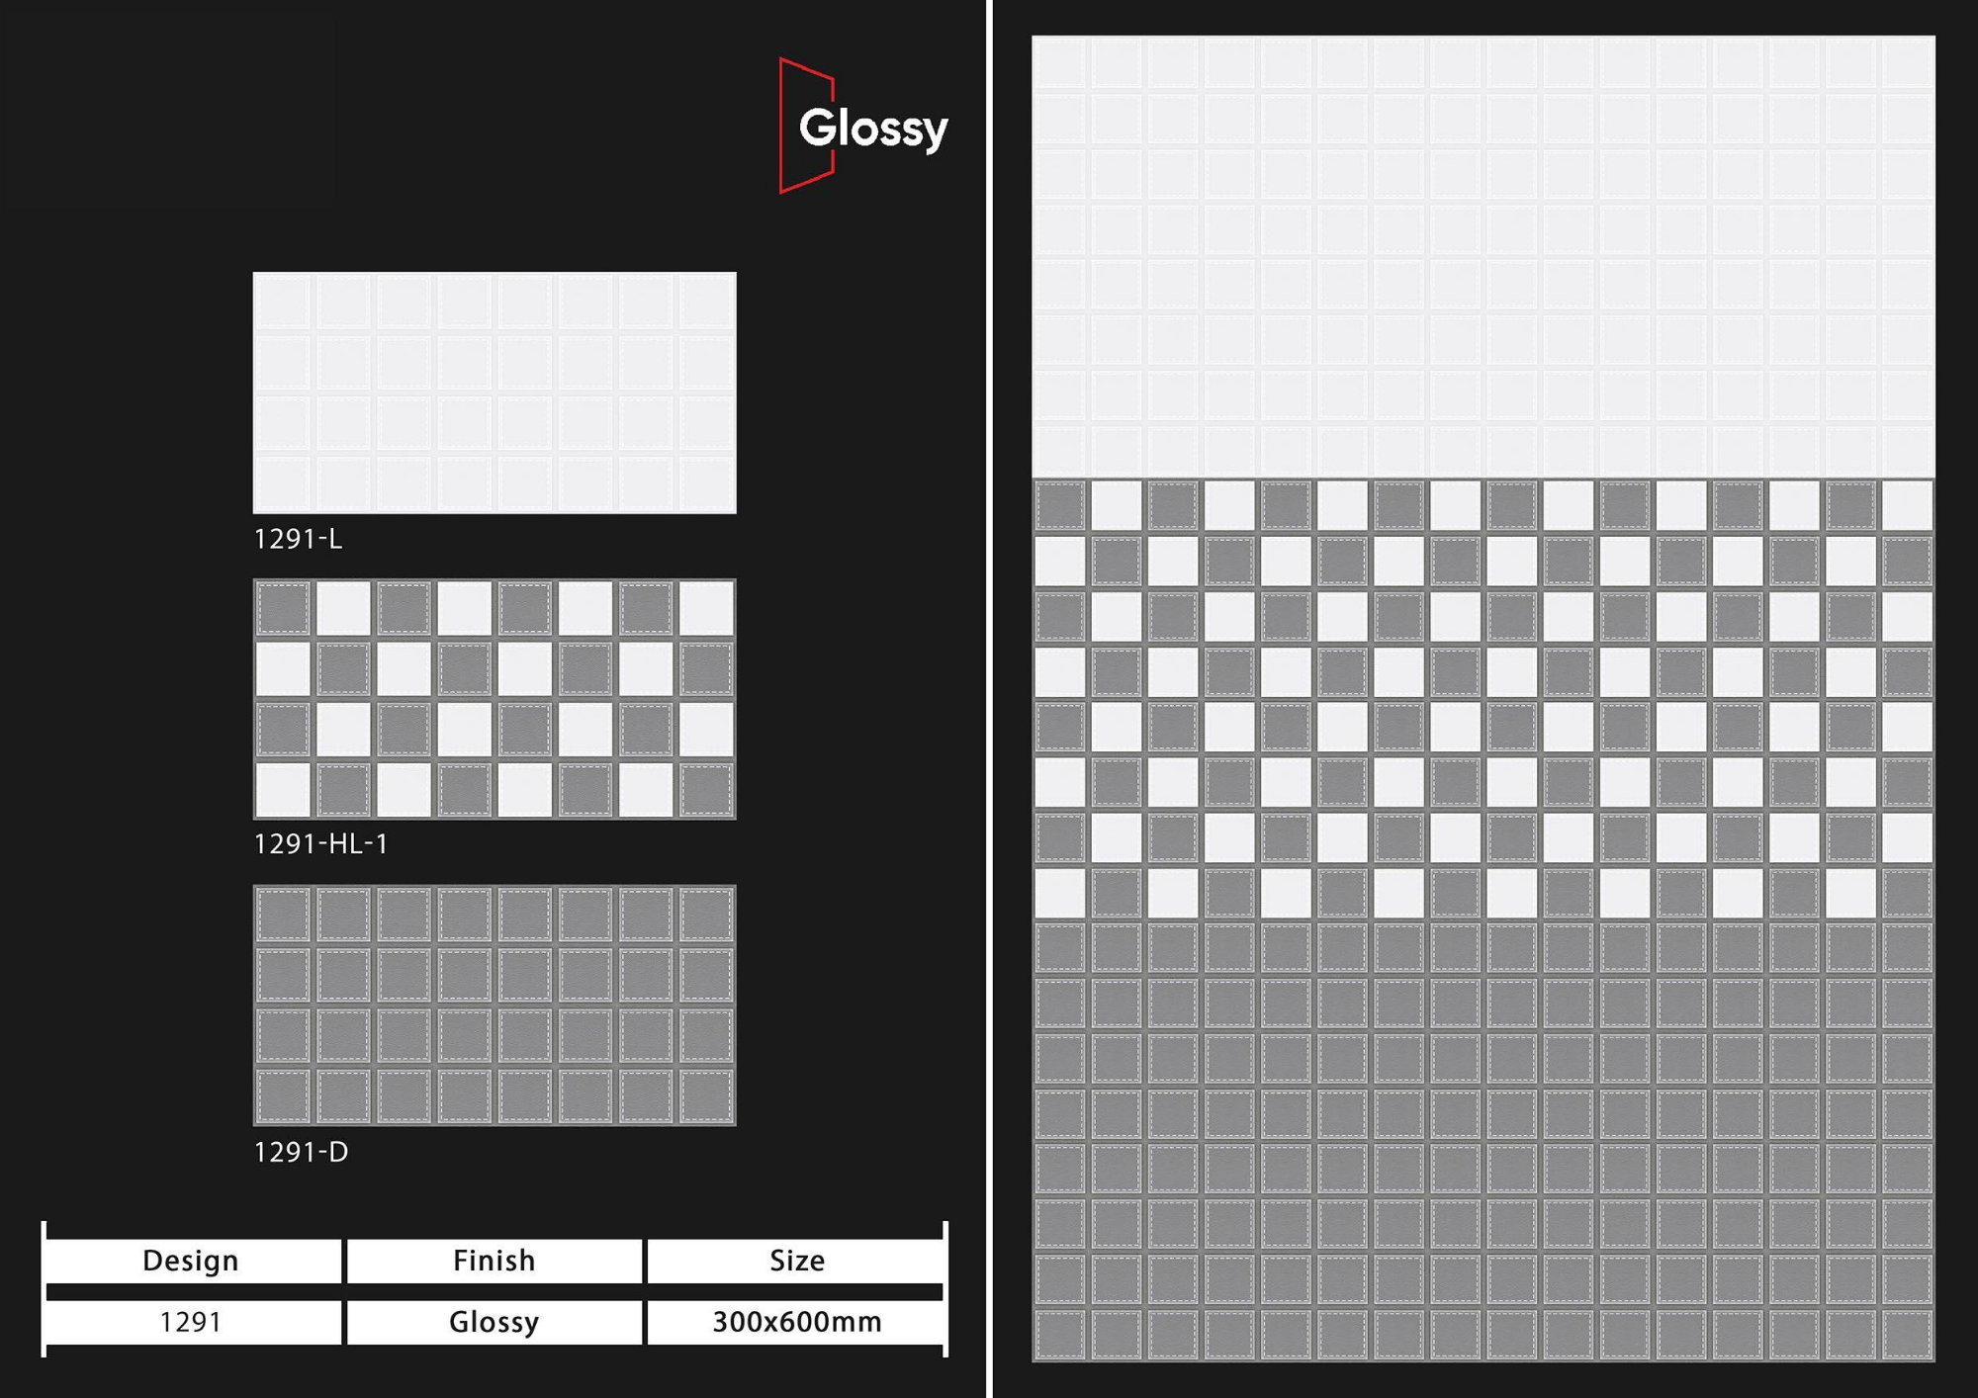
Task: Click the 1291-D label text
Action: point(301,1152)
